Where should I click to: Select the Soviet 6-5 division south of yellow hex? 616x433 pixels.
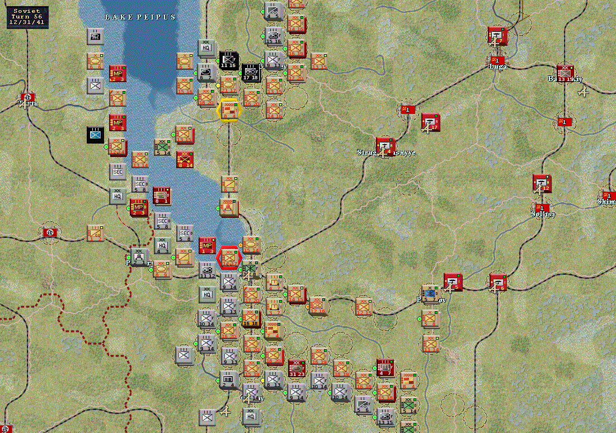[x=229, y=184]
